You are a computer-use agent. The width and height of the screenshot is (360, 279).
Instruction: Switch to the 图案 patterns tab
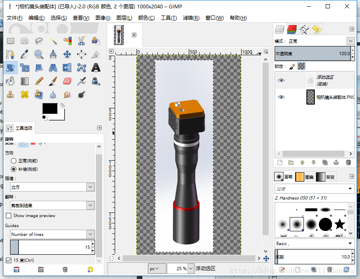304,177
